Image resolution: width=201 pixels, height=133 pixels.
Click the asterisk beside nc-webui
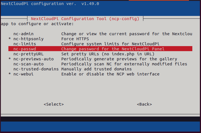(x=10, y=74)
